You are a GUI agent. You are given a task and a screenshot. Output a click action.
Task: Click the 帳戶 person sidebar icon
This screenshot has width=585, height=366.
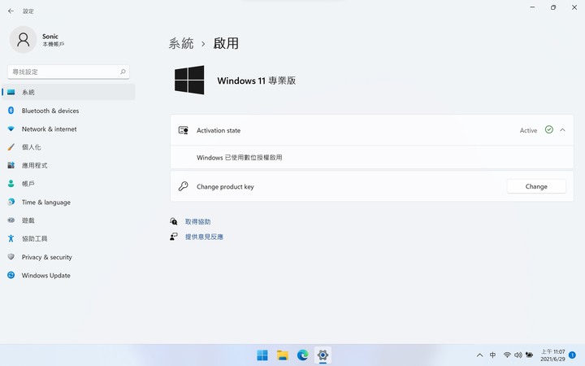[x=11, y=183]
